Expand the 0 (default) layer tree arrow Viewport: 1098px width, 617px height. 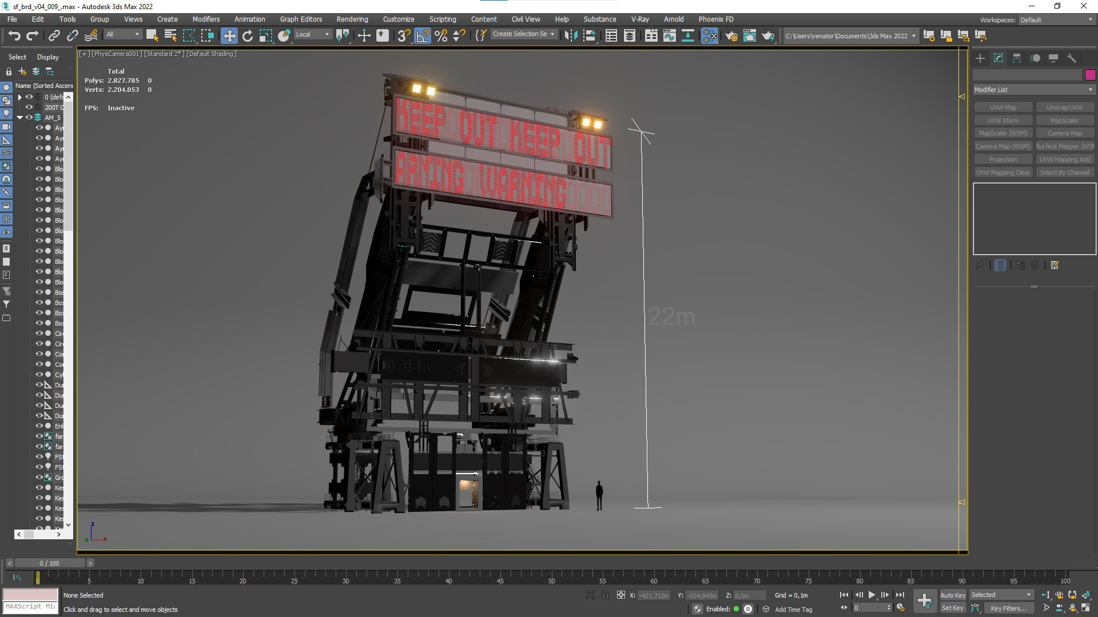click(20, 97)
